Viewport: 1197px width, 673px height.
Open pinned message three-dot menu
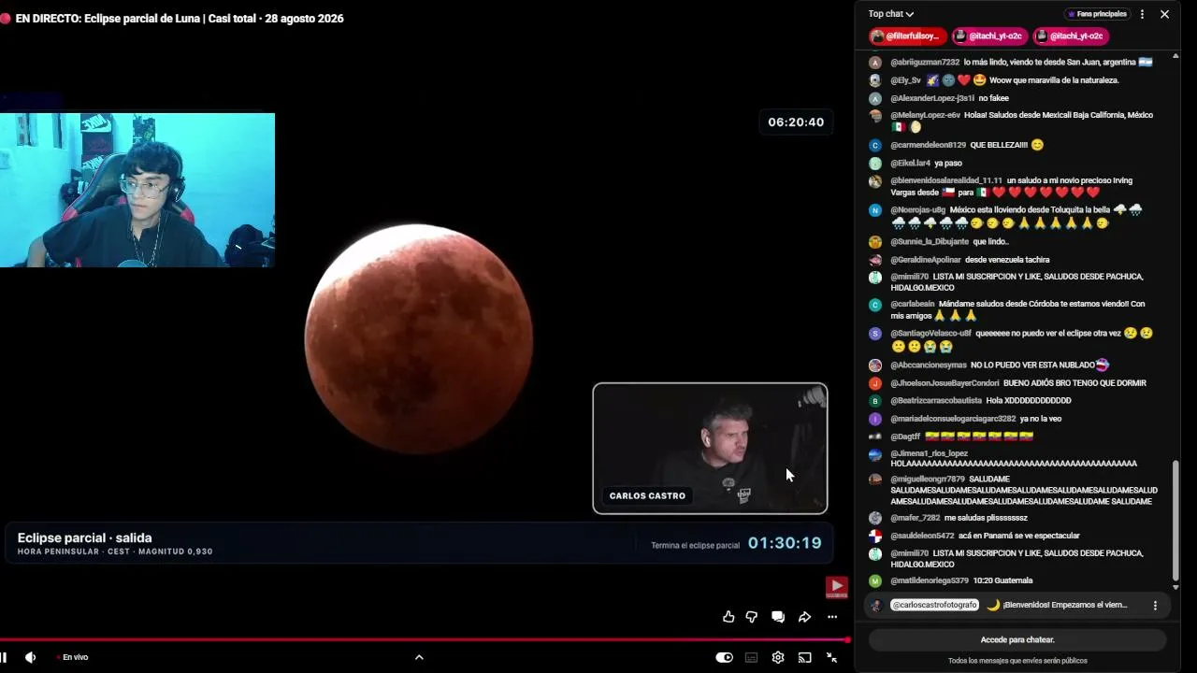(1155, 606)
